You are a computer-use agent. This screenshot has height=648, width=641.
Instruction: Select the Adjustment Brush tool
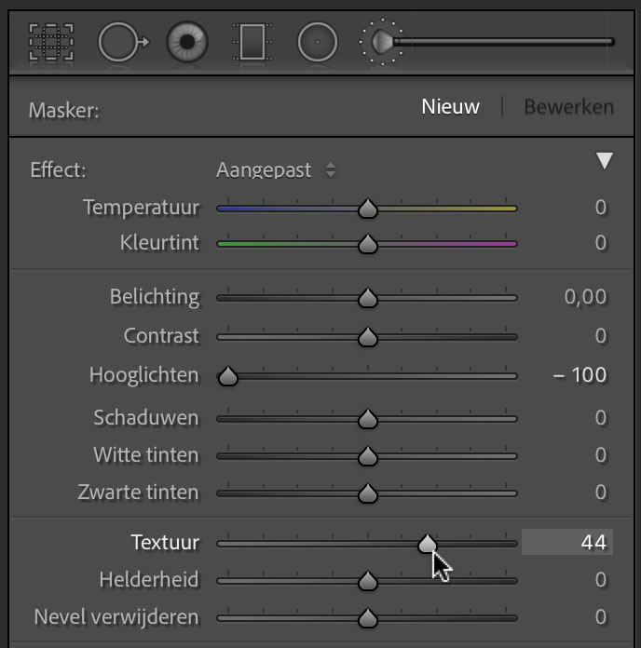coord(486,42)
